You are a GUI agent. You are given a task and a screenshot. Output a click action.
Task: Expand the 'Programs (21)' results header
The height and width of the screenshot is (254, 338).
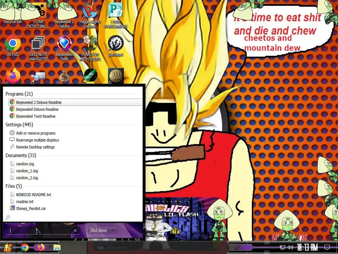(19, 94)
